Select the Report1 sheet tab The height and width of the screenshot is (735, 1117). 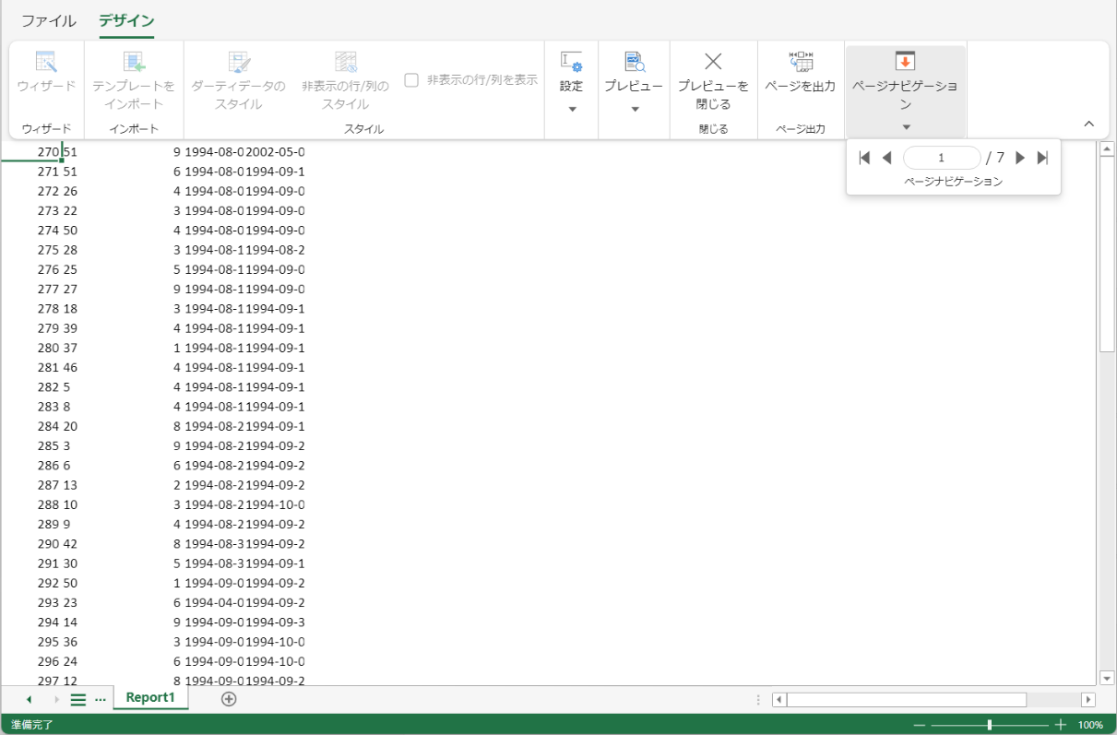(150, 698)
